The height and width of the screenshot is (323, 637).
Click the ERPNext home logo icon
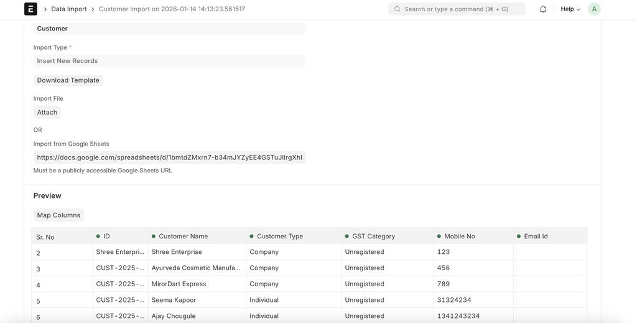[x=30, y=9]
